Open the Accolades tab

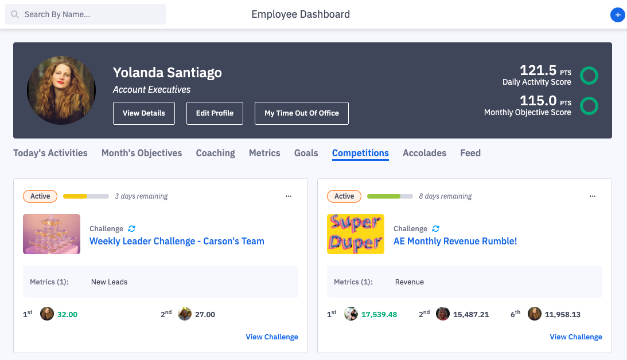(425, 153)
